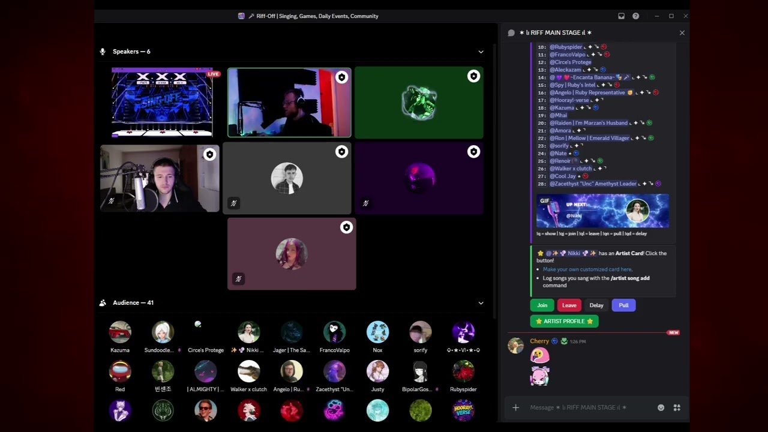Click the green Join queue button

542,305
